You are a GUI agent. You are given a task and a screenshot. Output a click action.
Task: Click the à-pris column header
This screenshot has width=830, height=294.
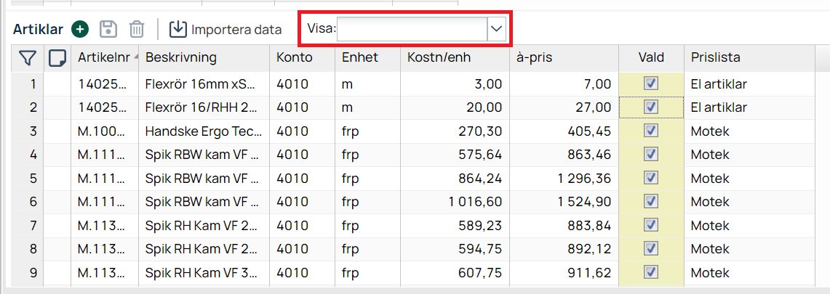pos(531,57)
